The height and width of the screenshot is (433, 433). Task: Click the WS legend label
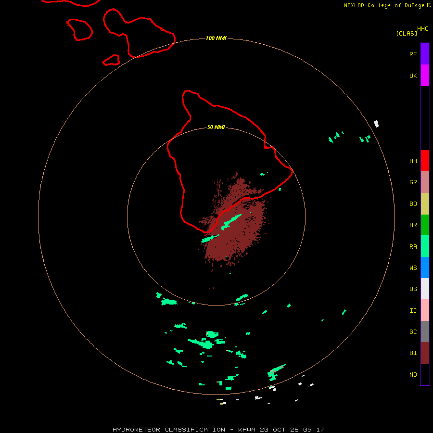click(413, 267)
